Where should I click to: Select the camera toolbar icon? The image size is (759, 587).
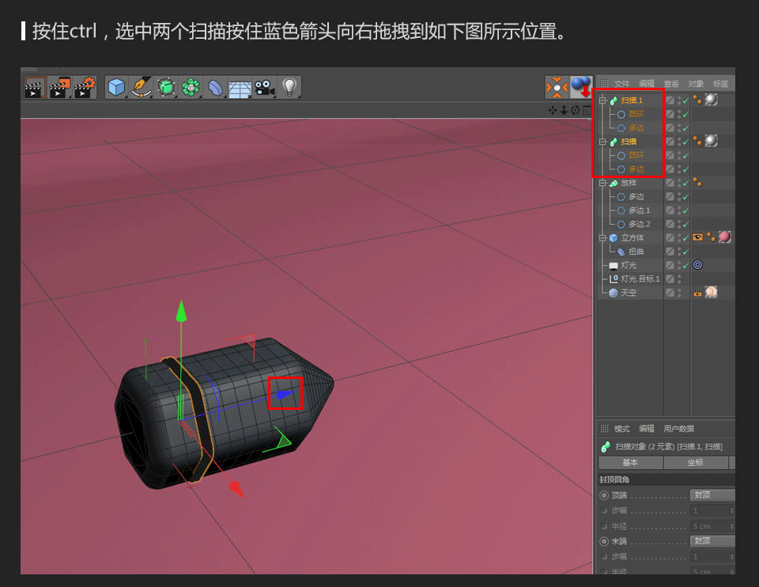265,87
